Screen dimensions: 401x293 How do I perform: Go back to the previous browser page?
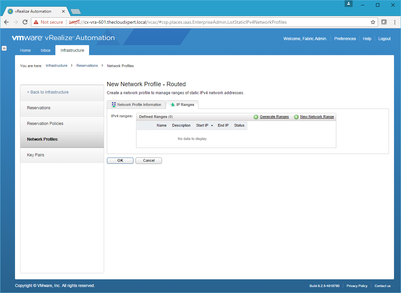6,22
